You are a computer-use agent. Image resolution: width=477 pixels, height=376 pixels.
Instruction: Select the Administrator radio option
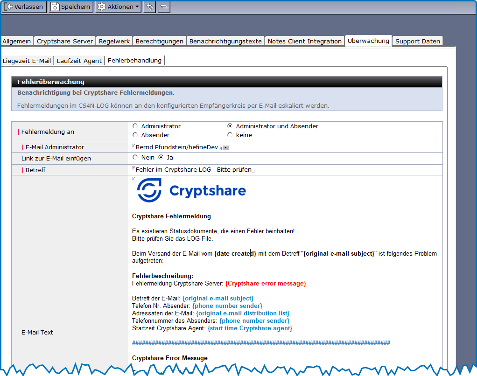135,126
